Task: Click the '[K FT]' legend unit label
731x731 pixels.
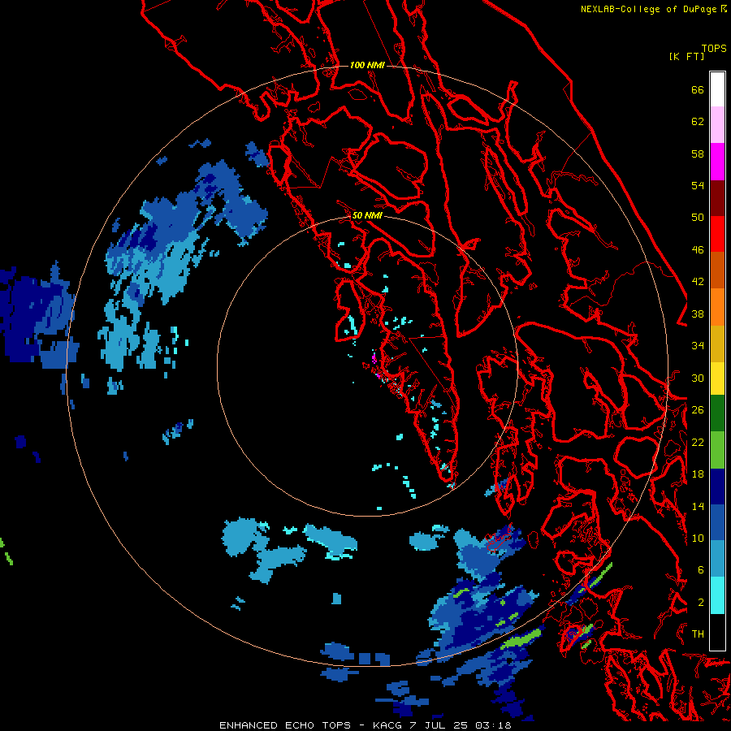Action: (x=686, y=56)
